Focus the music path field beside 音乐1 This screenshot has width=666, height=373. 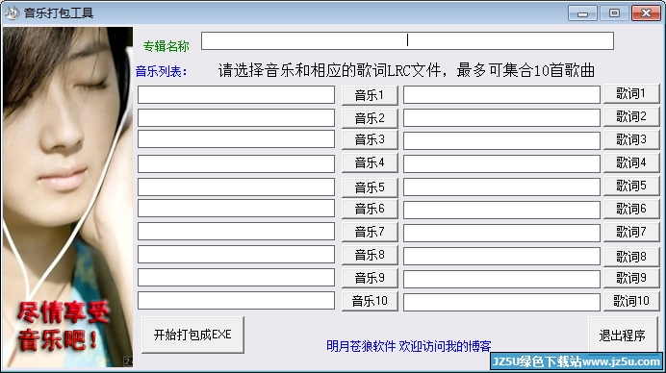click(236, 94)
